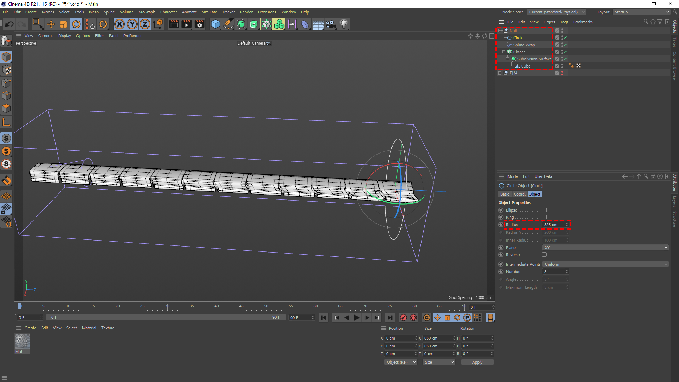The image size is (679, 382).
Task: Enable the Ellipse checkbox
Action: [x=544, y=210]
